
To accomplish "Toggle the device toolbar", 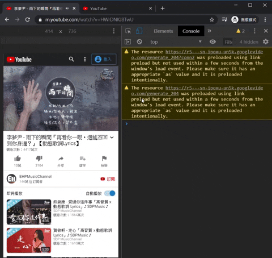I will (139, 31).
